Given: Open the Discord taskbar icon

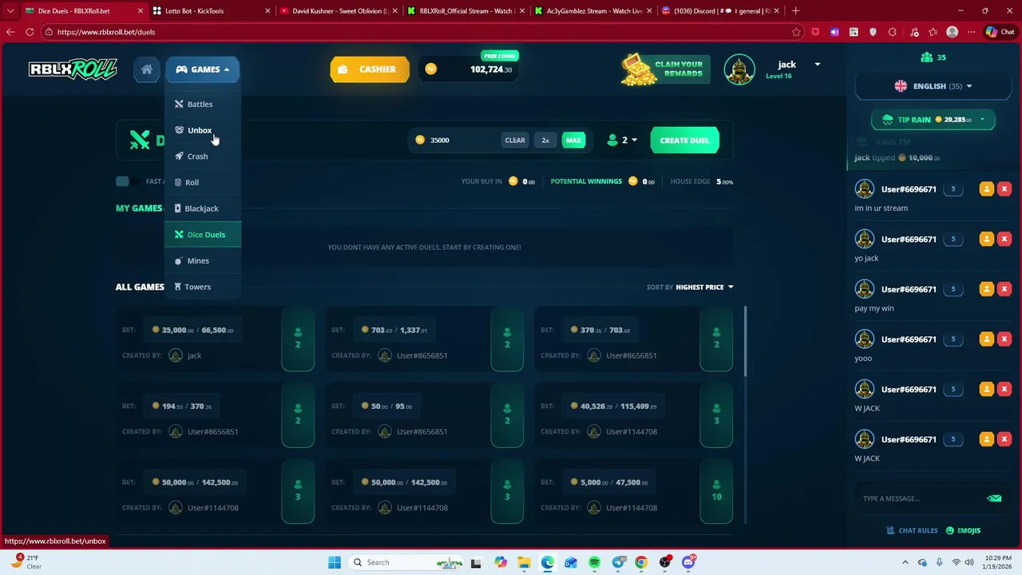Looking at the screenshot, I should (688, 562).
